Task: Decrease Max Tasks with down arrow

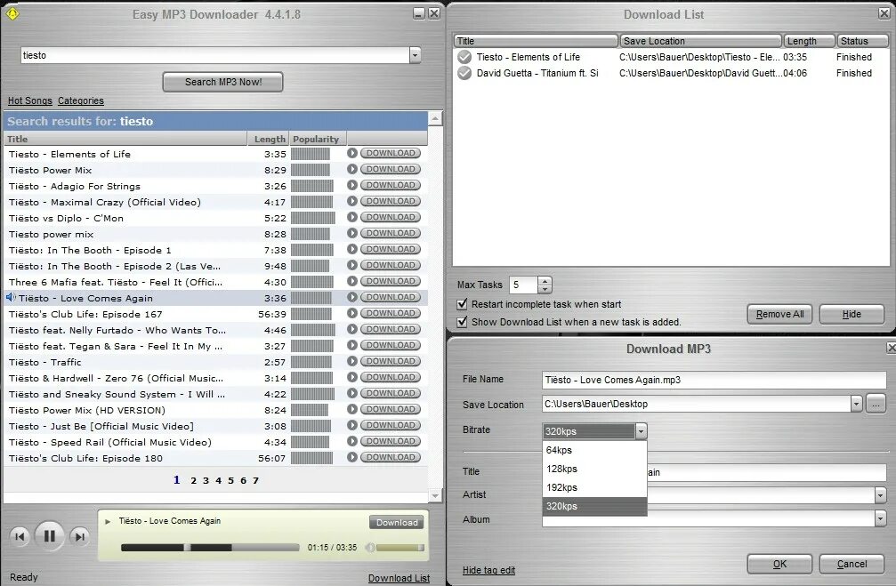Action: 545,288
